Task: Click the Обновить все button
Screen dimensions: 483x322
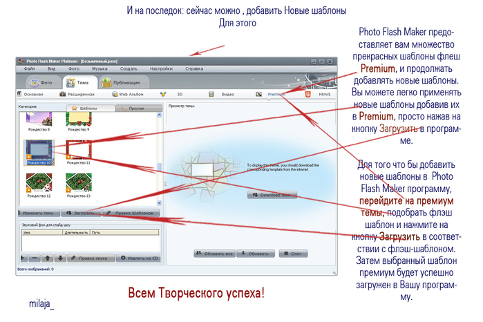Action: coord(215,254)
